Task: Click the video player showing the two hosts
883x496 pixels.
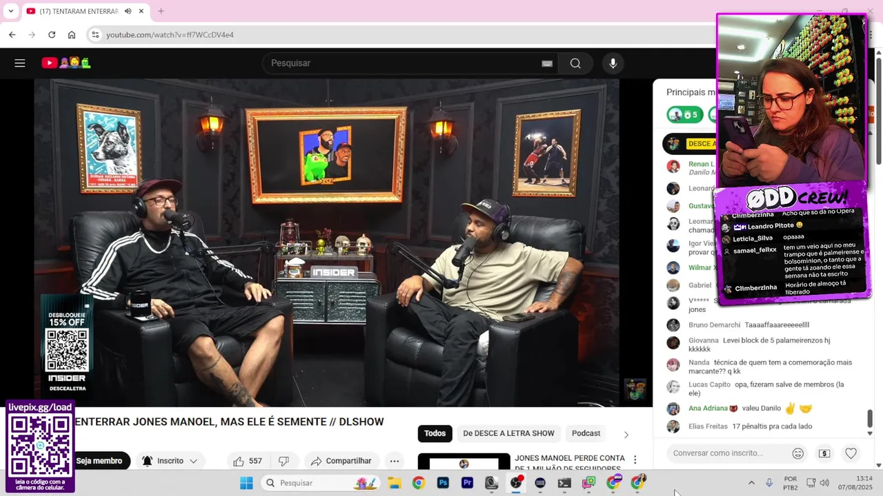Action: 326,242
